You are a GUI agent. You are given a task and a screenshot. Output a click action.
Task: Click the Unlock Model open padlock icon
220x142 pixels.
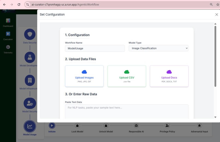(106, 126)
